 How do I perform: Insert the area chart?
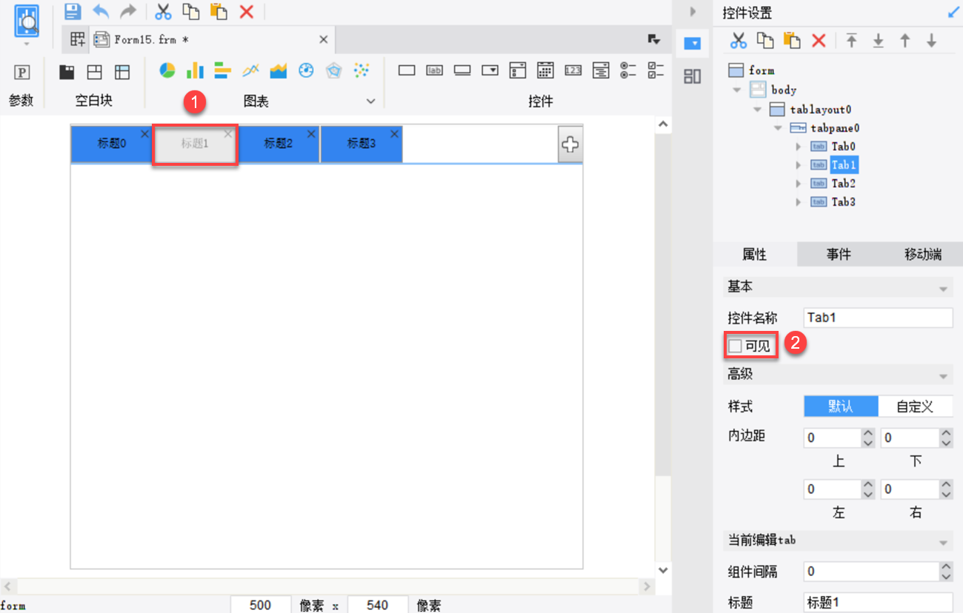(279, 70)
